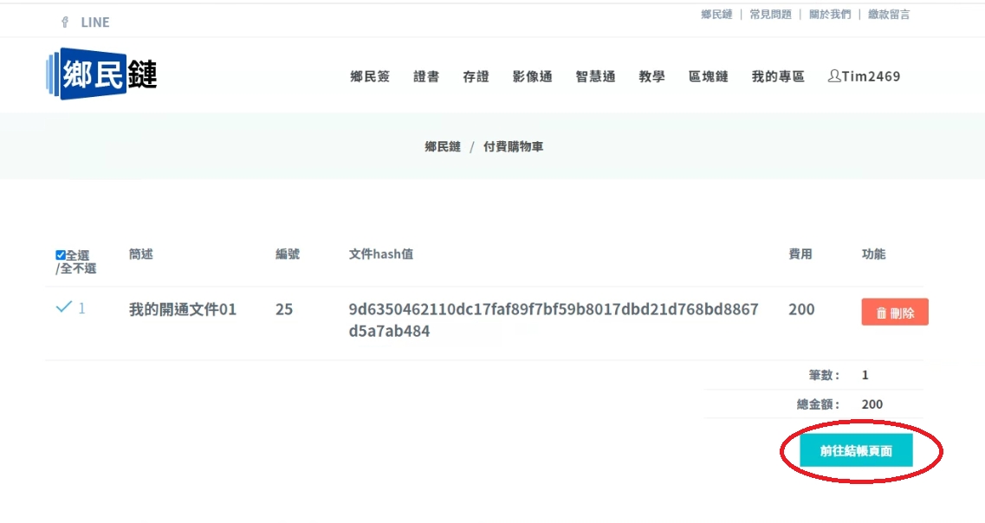Click the 繳款留言 link
The height and width of the screenshot is (523, 985).
click(x=889, y=15)
